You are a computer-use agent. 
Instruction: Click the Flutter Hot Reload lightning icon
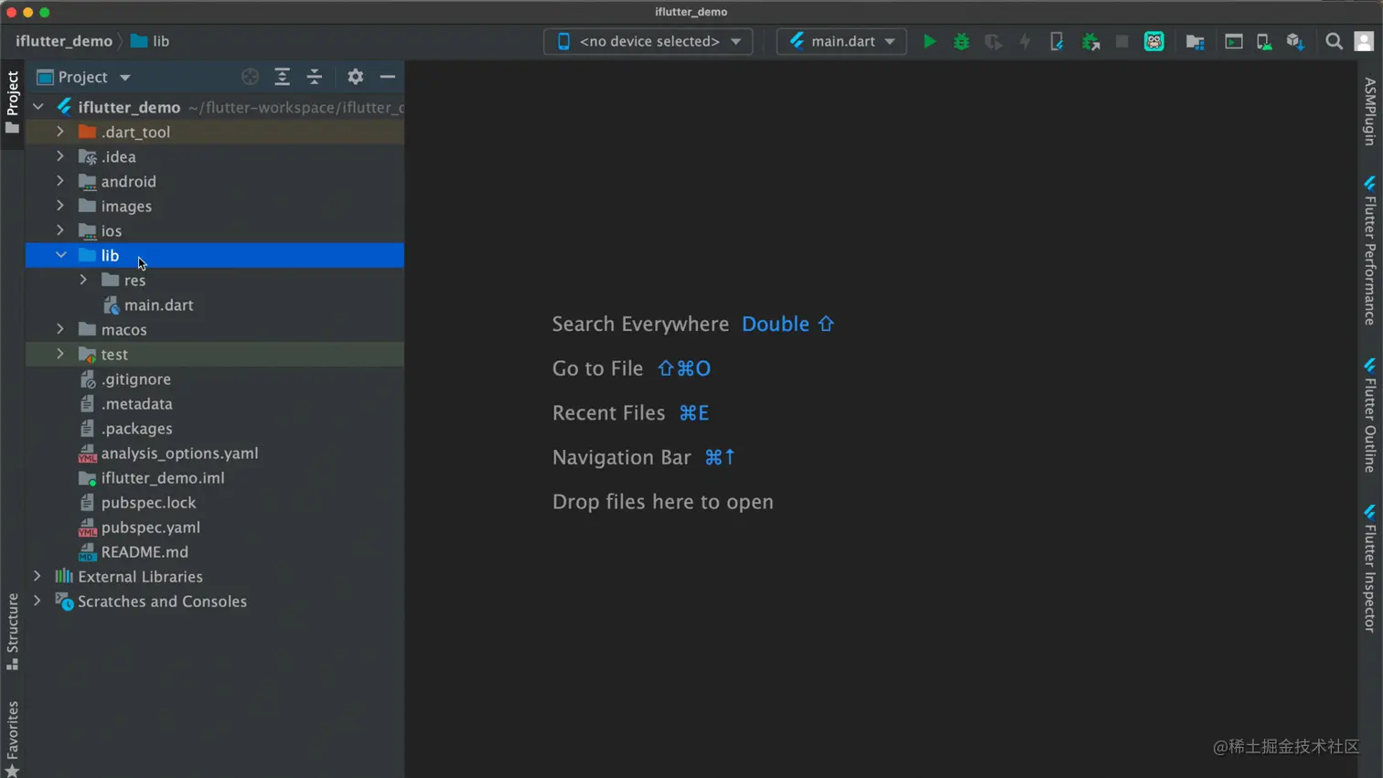[1025, 41]
